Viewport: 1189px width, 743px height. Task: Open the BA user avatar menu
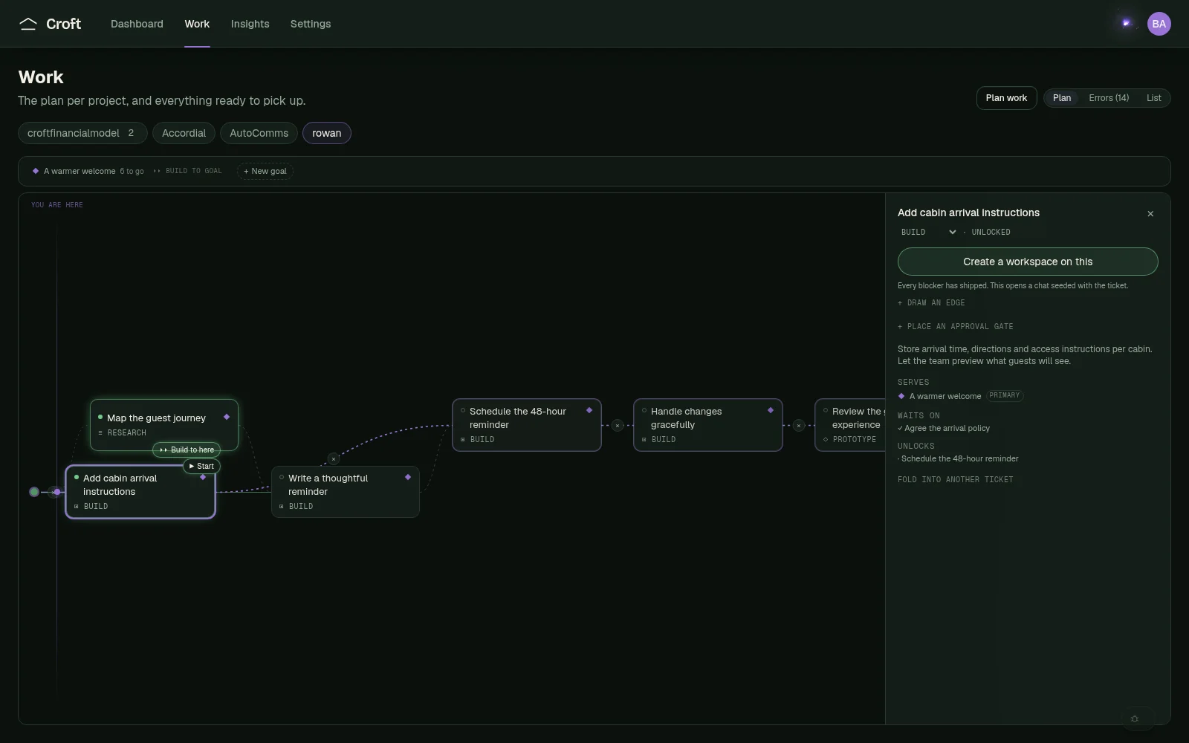coord(1159,24)
